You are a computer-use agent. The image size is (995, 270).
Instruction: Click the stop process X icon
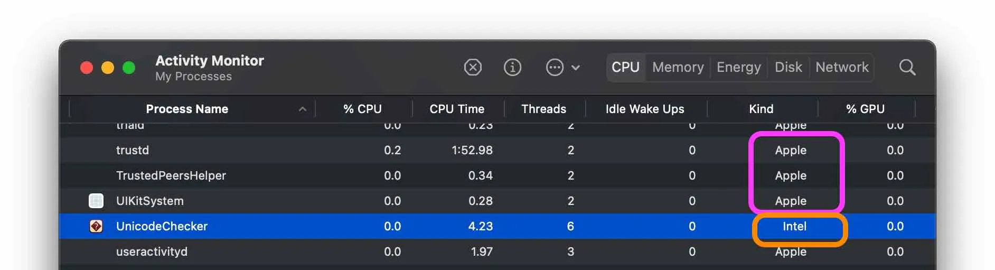(x=473, y=68)
